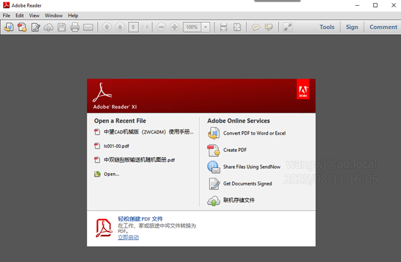Click the highlight text tool icon
The width and height of the screenshot is (401, 262).
click(x=269, y=27)
